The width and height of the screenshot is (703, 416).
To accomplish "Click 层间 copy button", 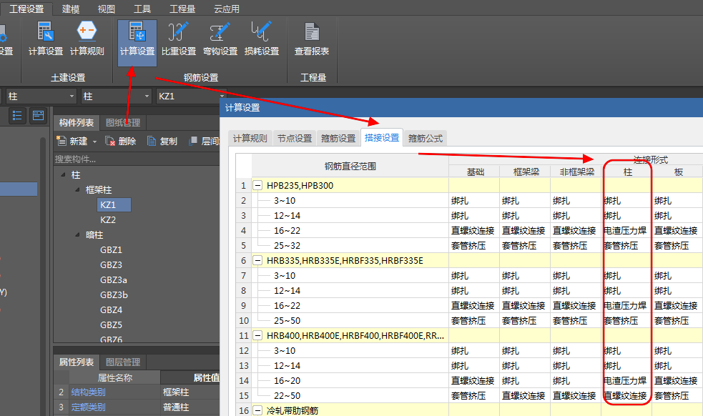I will 204,142.
